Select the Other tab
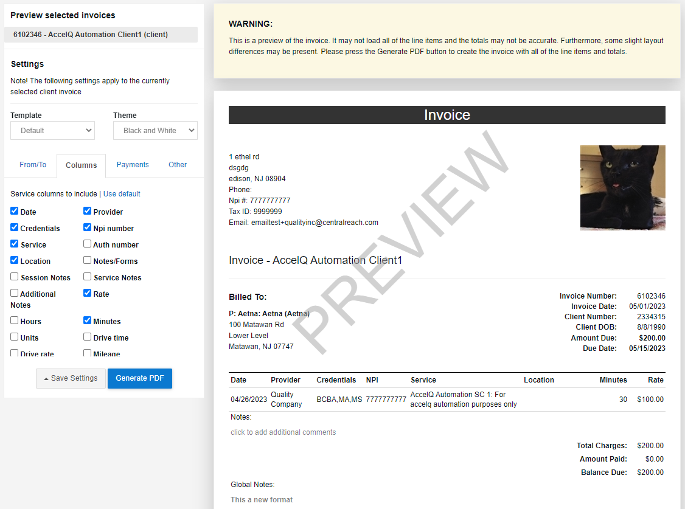The height and width of the screenshot is (509, 685). pos(177,164)
